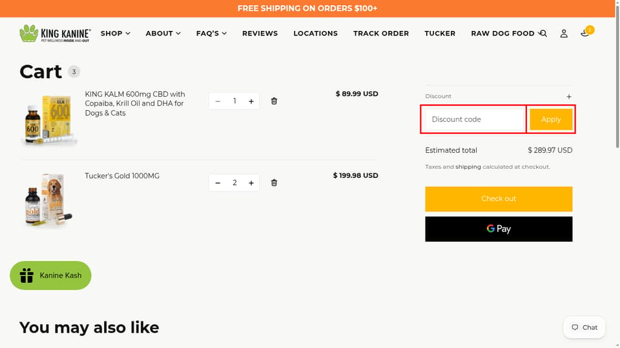The image size is (620, 348).
Task: Open the cart icon in header
Action: [585, 33]
